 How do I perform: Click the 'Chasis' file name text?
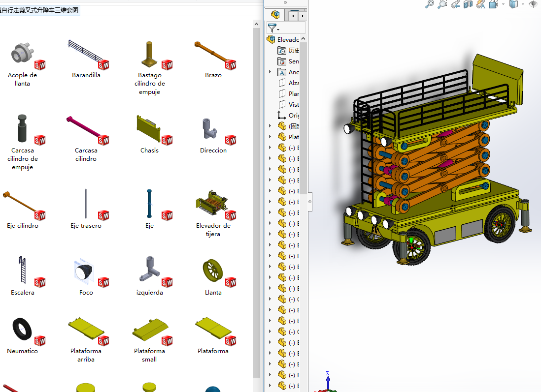click(x=149, y=150)
